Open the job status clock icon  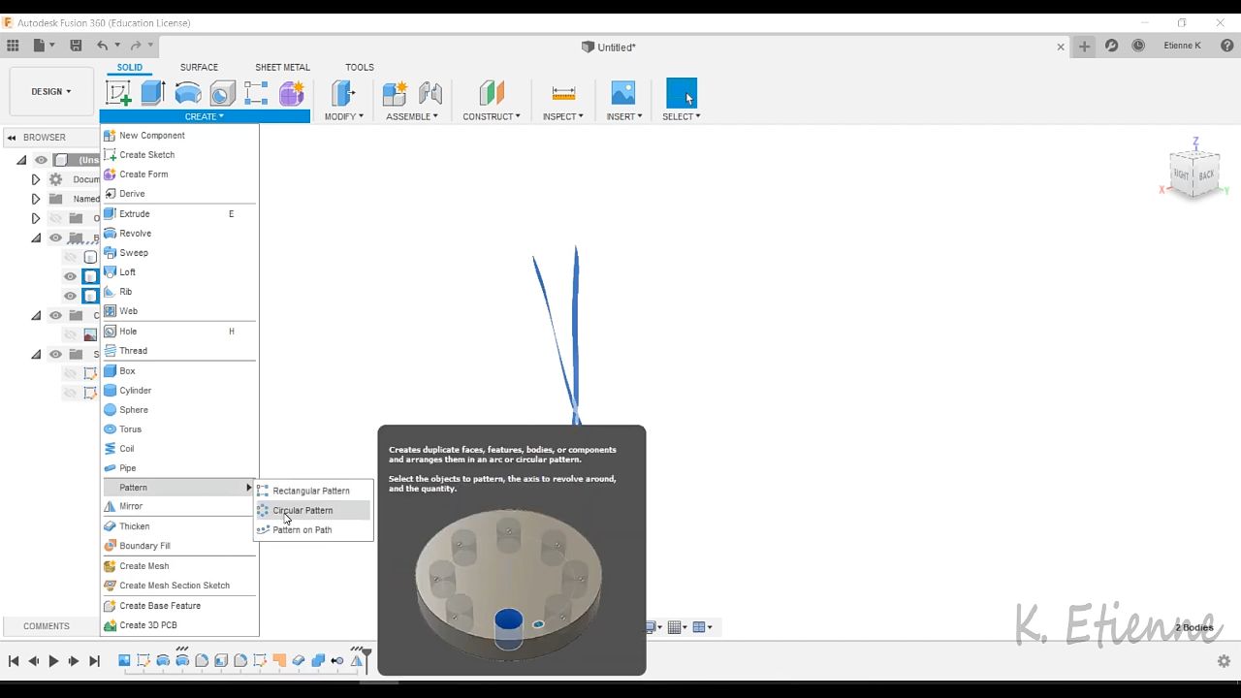click(x=1138, y=46)
